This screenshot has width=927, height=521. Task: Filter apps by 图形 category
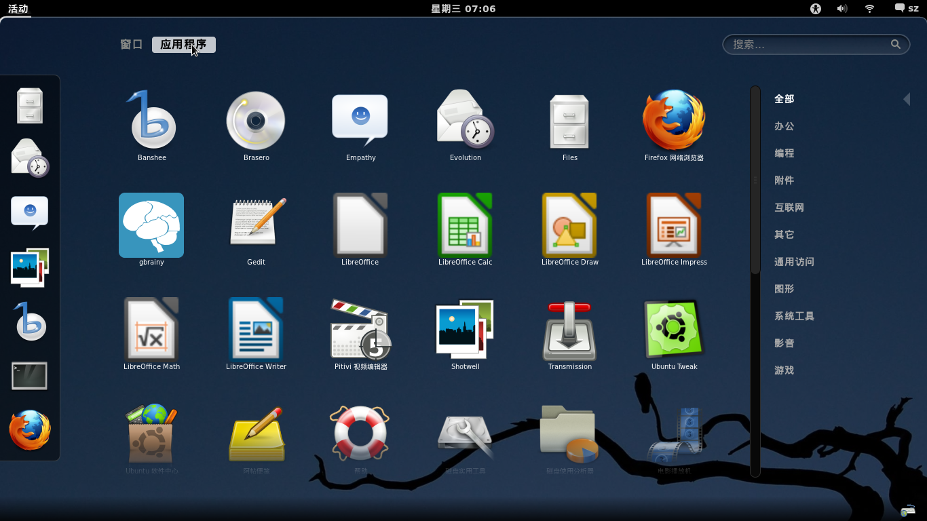[784, 289]
